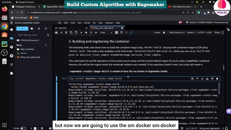Sort files by the Name column header

tap(19, 45)
